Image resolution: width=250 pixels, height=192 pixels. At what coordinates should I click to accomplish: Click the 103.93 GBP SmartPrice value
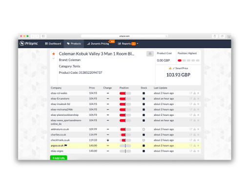pos(178,75)
